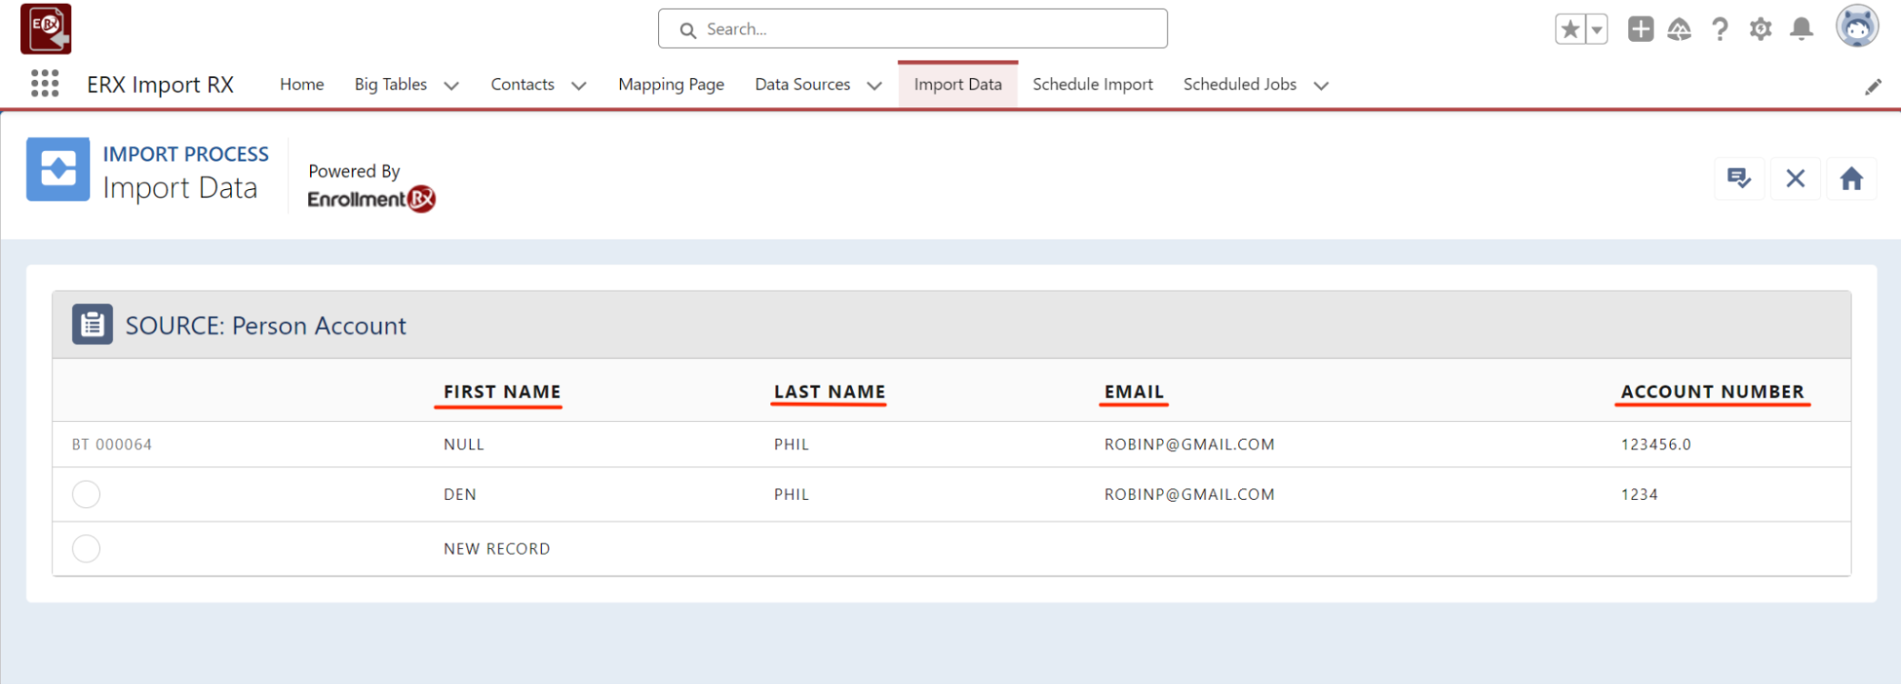
Task: Click the X icon beside the home icon
Action: pos(1794,179)
